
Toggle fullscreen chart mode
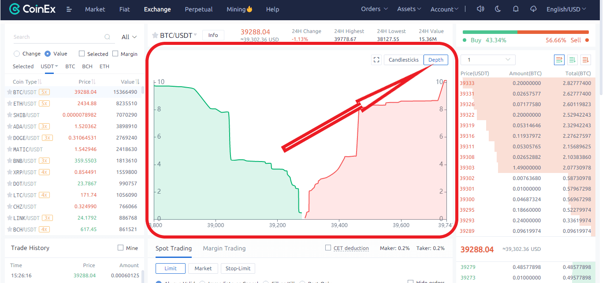point(376,60)
